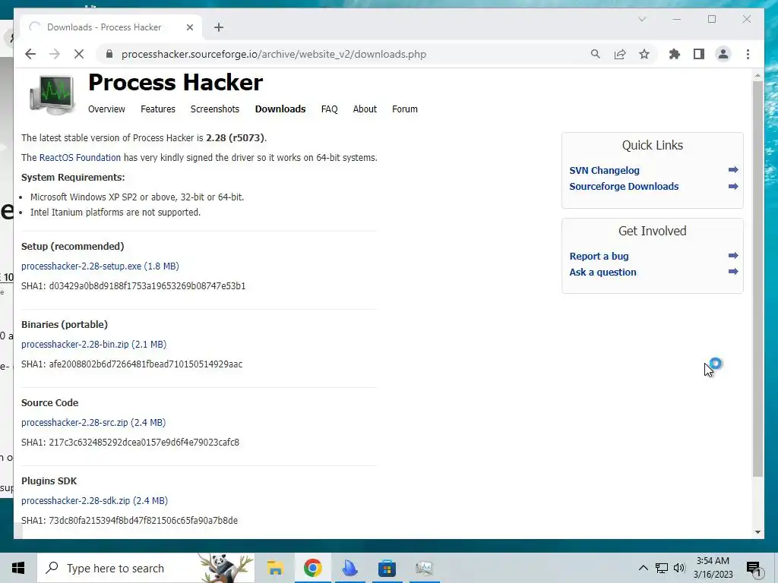Click the page vertical scrollbar thumb
This screenshot has height=583, width=778.
[x=757, y=279]
